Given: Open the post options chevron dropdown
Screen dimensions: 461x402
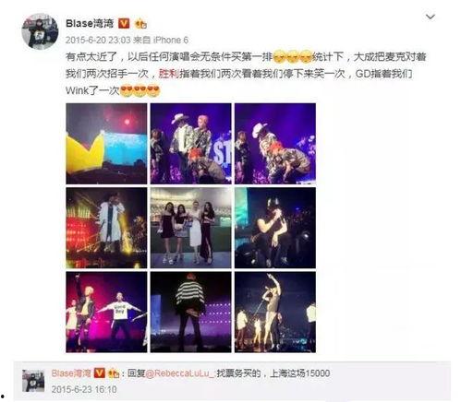Looking at the screenshot, I should [x=431, y=17].
